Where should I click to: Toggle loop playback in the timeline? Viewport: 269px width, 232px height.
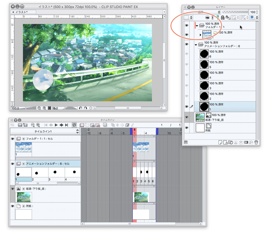75,125
